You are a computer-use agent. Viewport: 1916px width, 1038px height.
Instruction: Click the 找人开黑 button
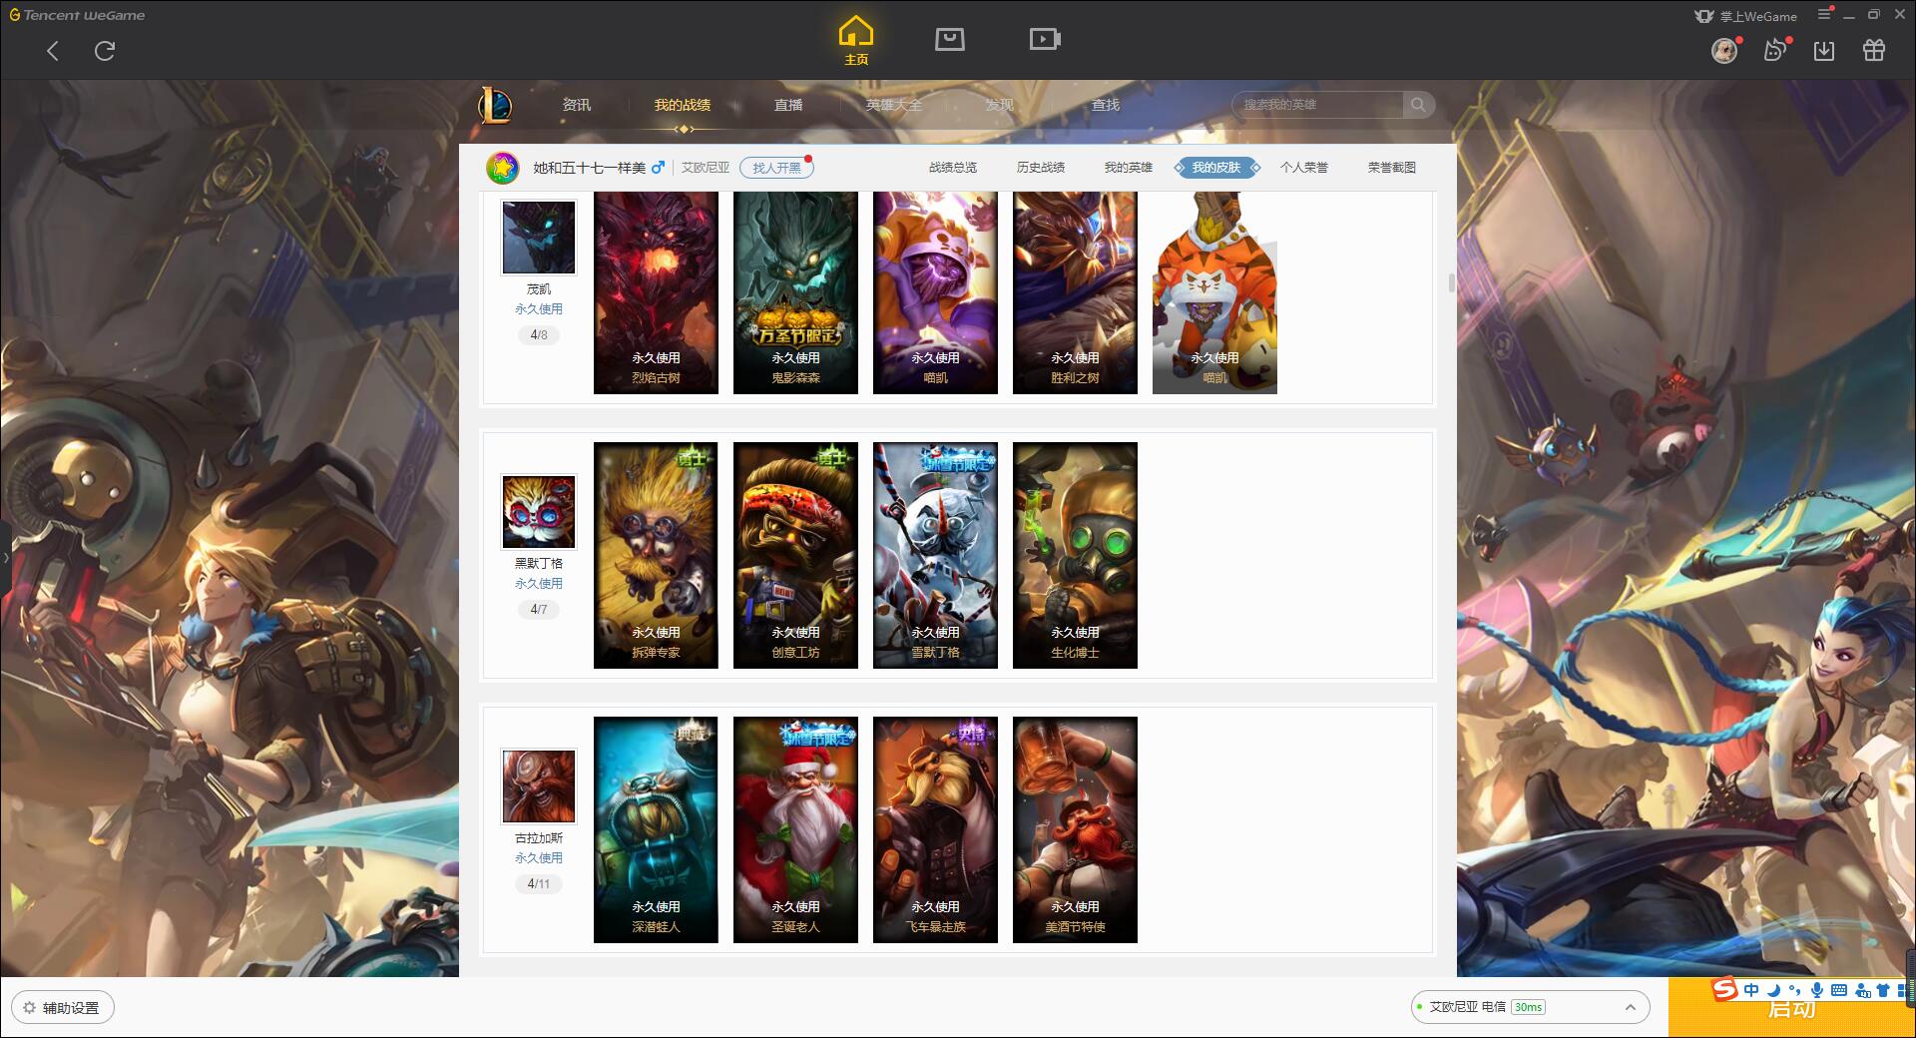click(x=776, y=168)
